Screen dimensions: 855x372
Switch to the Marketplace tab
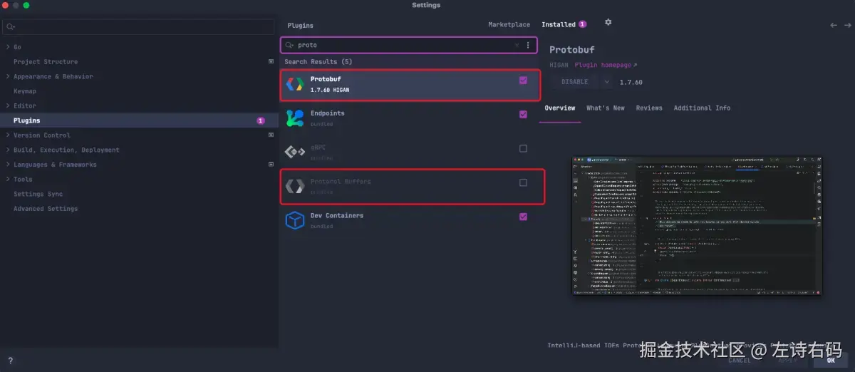(509, 25)
